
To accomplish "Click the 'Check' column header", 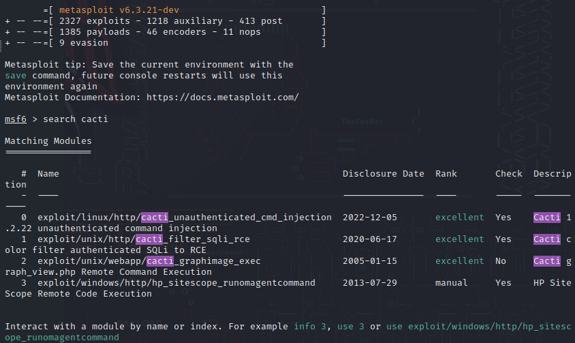I will [509, 174].
